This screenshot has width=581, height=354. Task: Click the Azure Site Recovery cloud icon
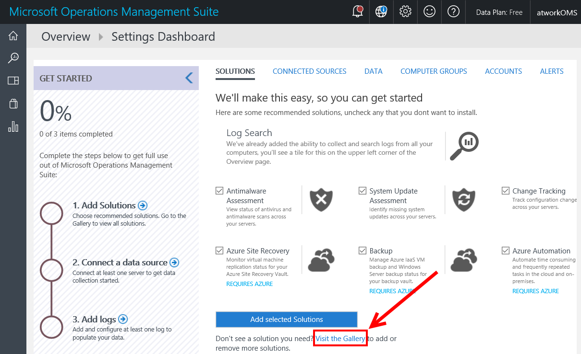click(x=321, y=260)
